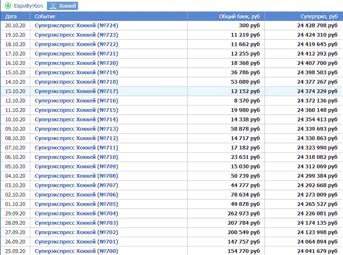343x255 pixels.
Task: View Суперэкспресс Хоккей №711 details
Action: tap(76, 148)
